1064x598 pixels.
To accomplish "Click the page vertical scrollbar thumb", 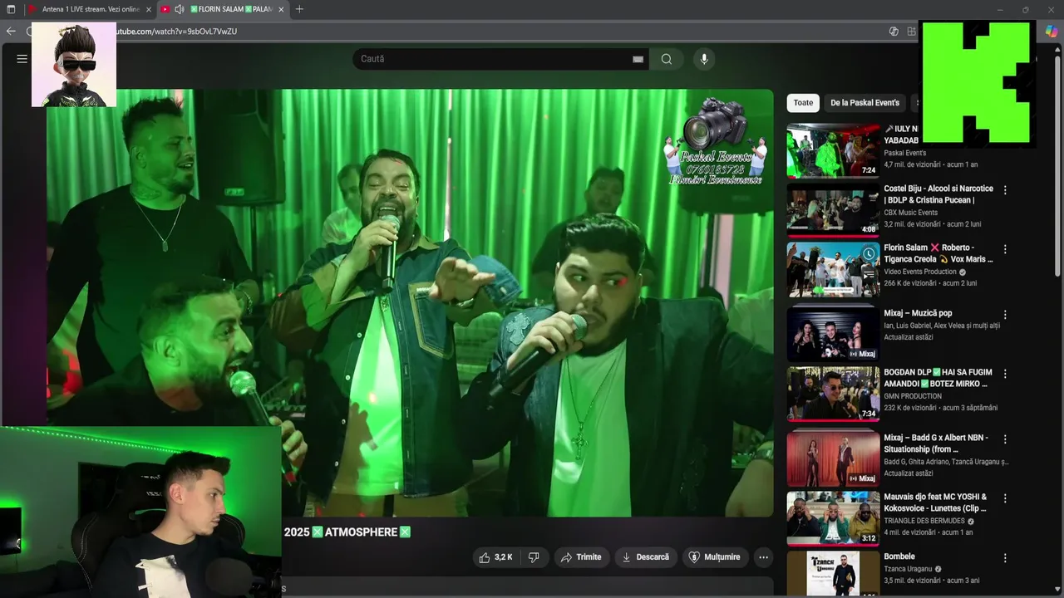I will coord(1058,166).
